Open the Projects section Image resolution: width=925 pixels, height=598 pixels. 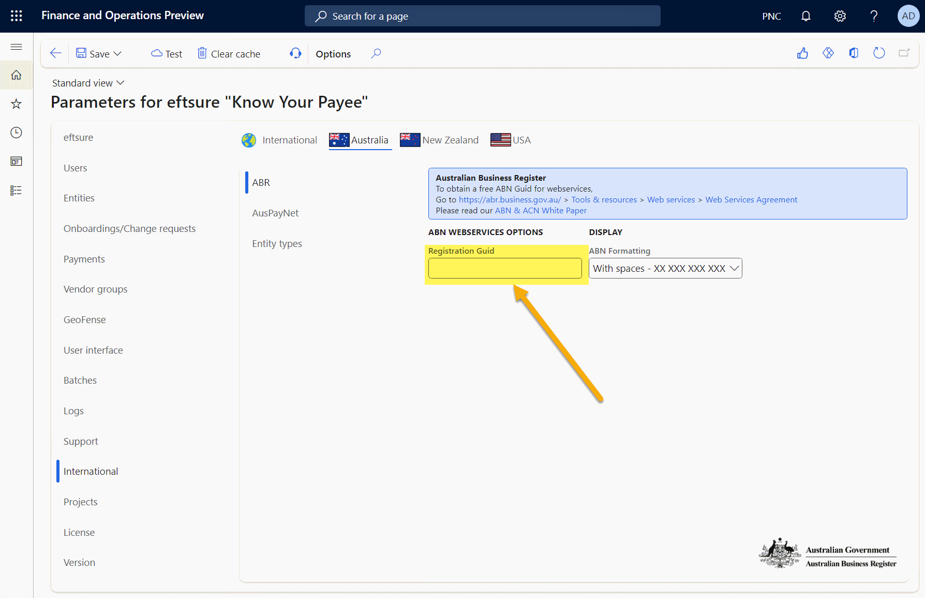[x=81, y=502]
